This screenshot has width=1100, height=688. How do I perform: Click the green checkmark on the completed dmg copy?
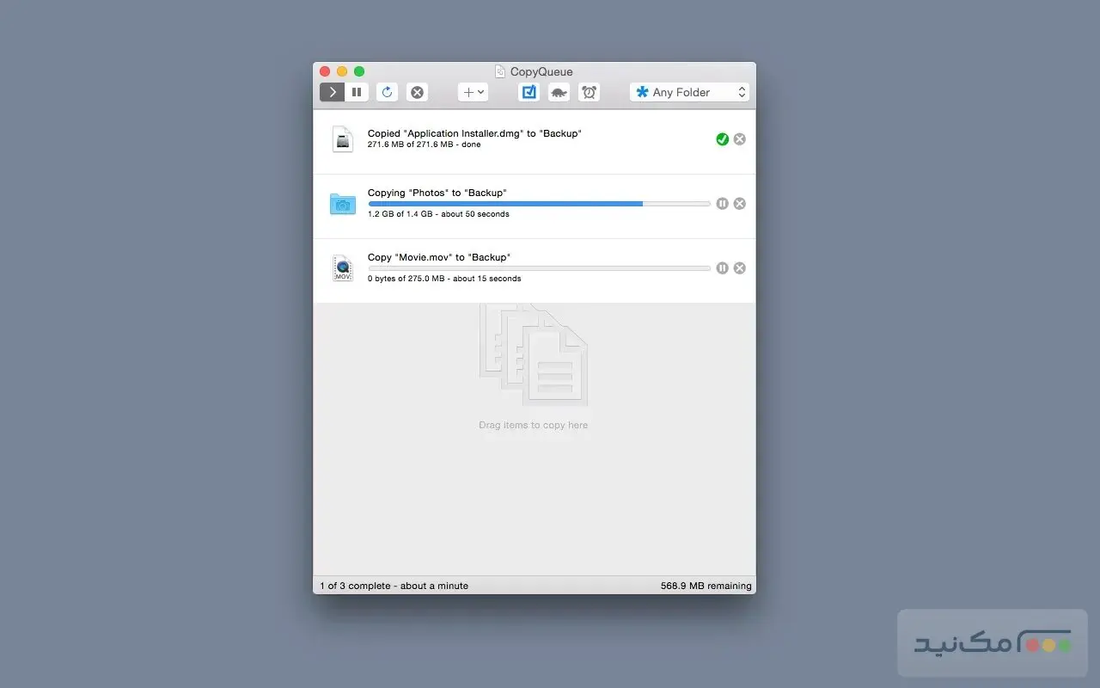[x=722, y=138]
